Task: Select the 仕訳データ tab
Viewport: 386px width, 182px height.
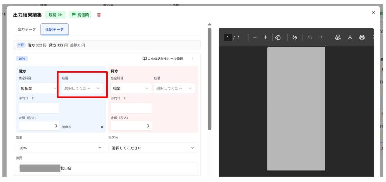Action: (55, 29)
